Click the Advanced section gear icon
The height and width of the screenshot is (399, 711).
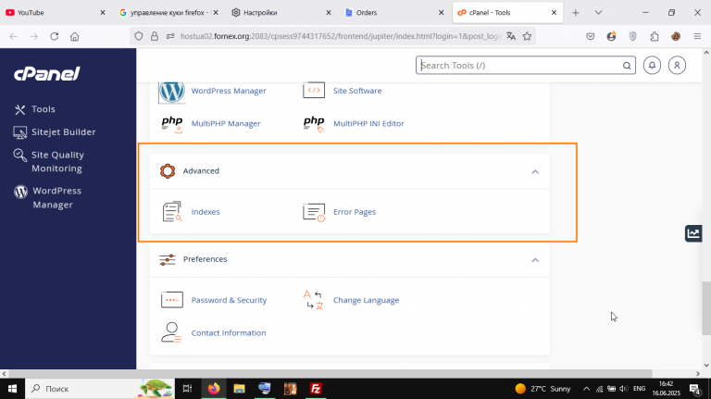pyautogui.click(x=168, y=171)
